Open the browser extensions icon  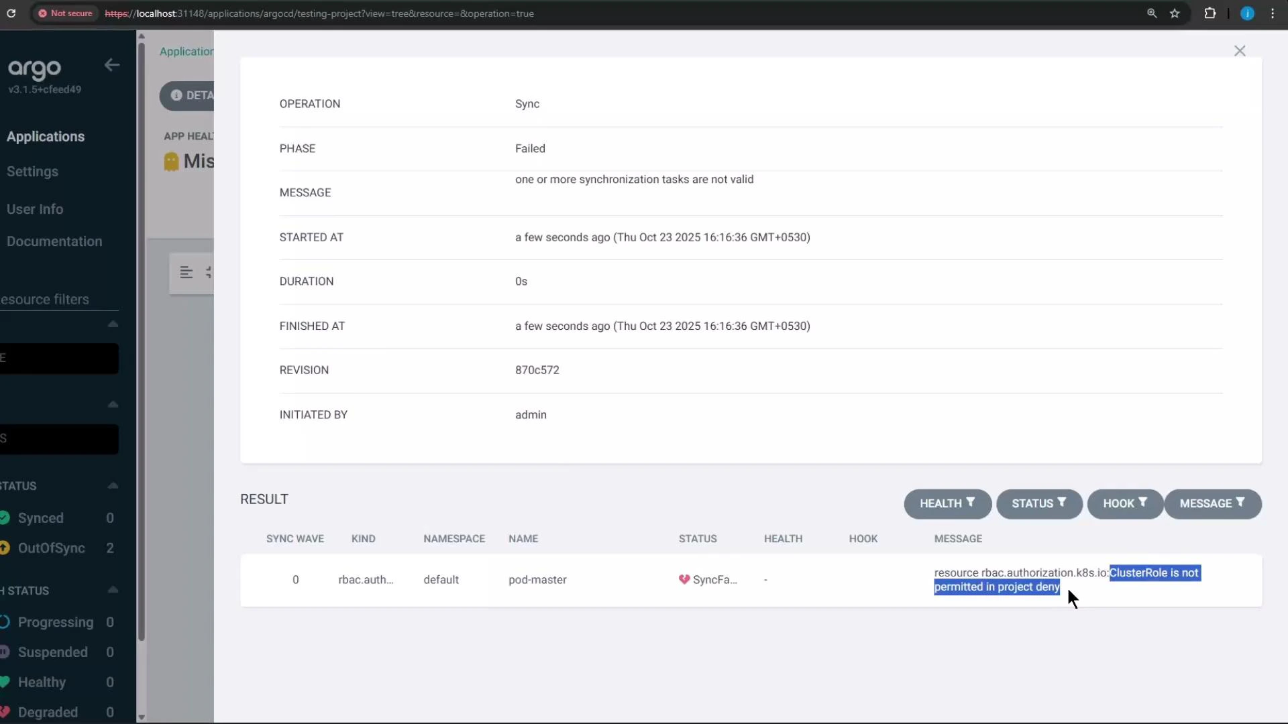point(1211,13)
